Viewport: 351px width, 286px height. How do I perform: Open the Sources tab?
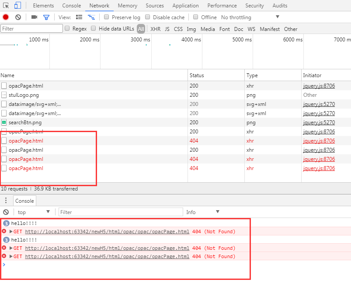pos(155,6)
